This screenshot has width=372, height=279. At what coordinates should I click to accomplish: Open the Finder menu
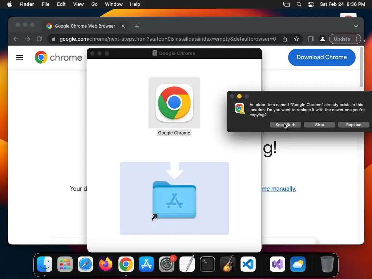click(x=27, y=4)
